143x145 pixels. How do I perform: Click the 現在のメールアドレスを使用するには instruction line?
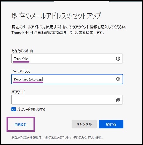tap(69, 27)
